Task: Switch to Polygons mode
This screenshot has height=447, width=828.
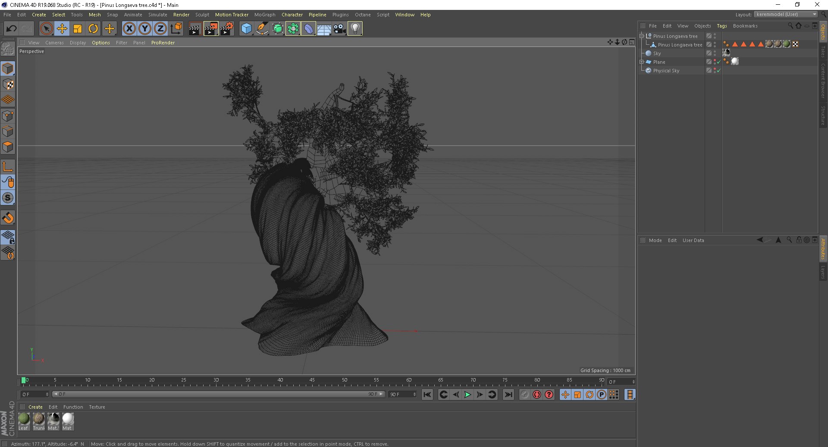Action: tap(8, 147)
